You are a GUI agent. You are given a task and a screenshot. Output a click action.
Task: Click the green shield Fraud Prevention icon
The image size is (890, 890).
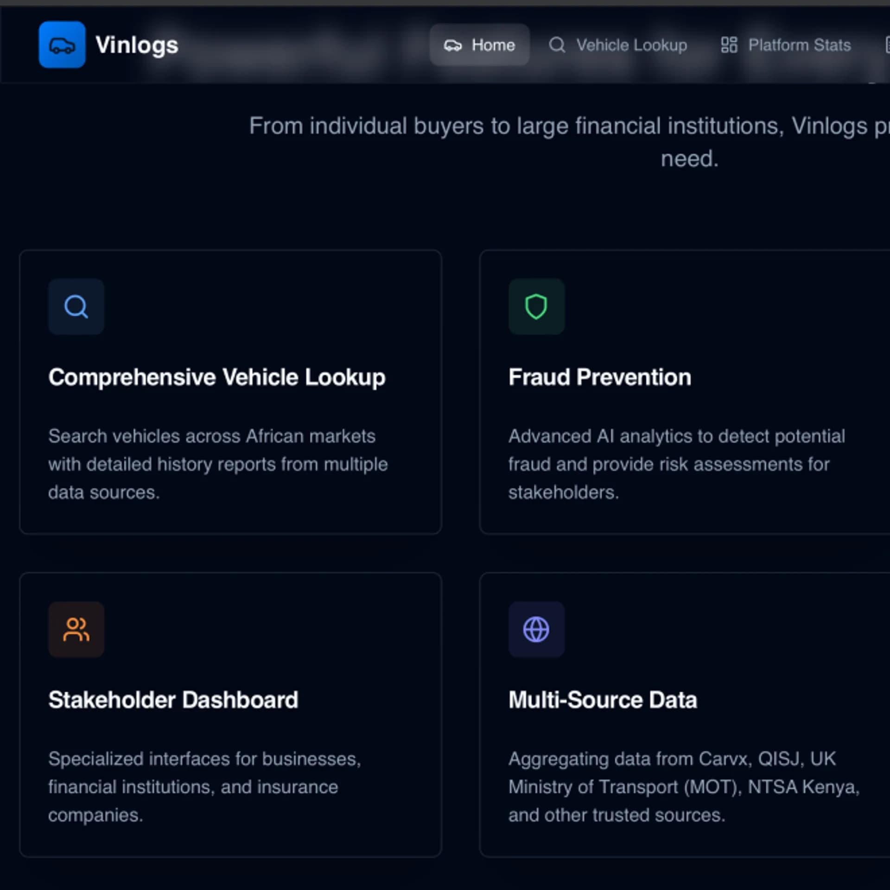coord(536,306)
